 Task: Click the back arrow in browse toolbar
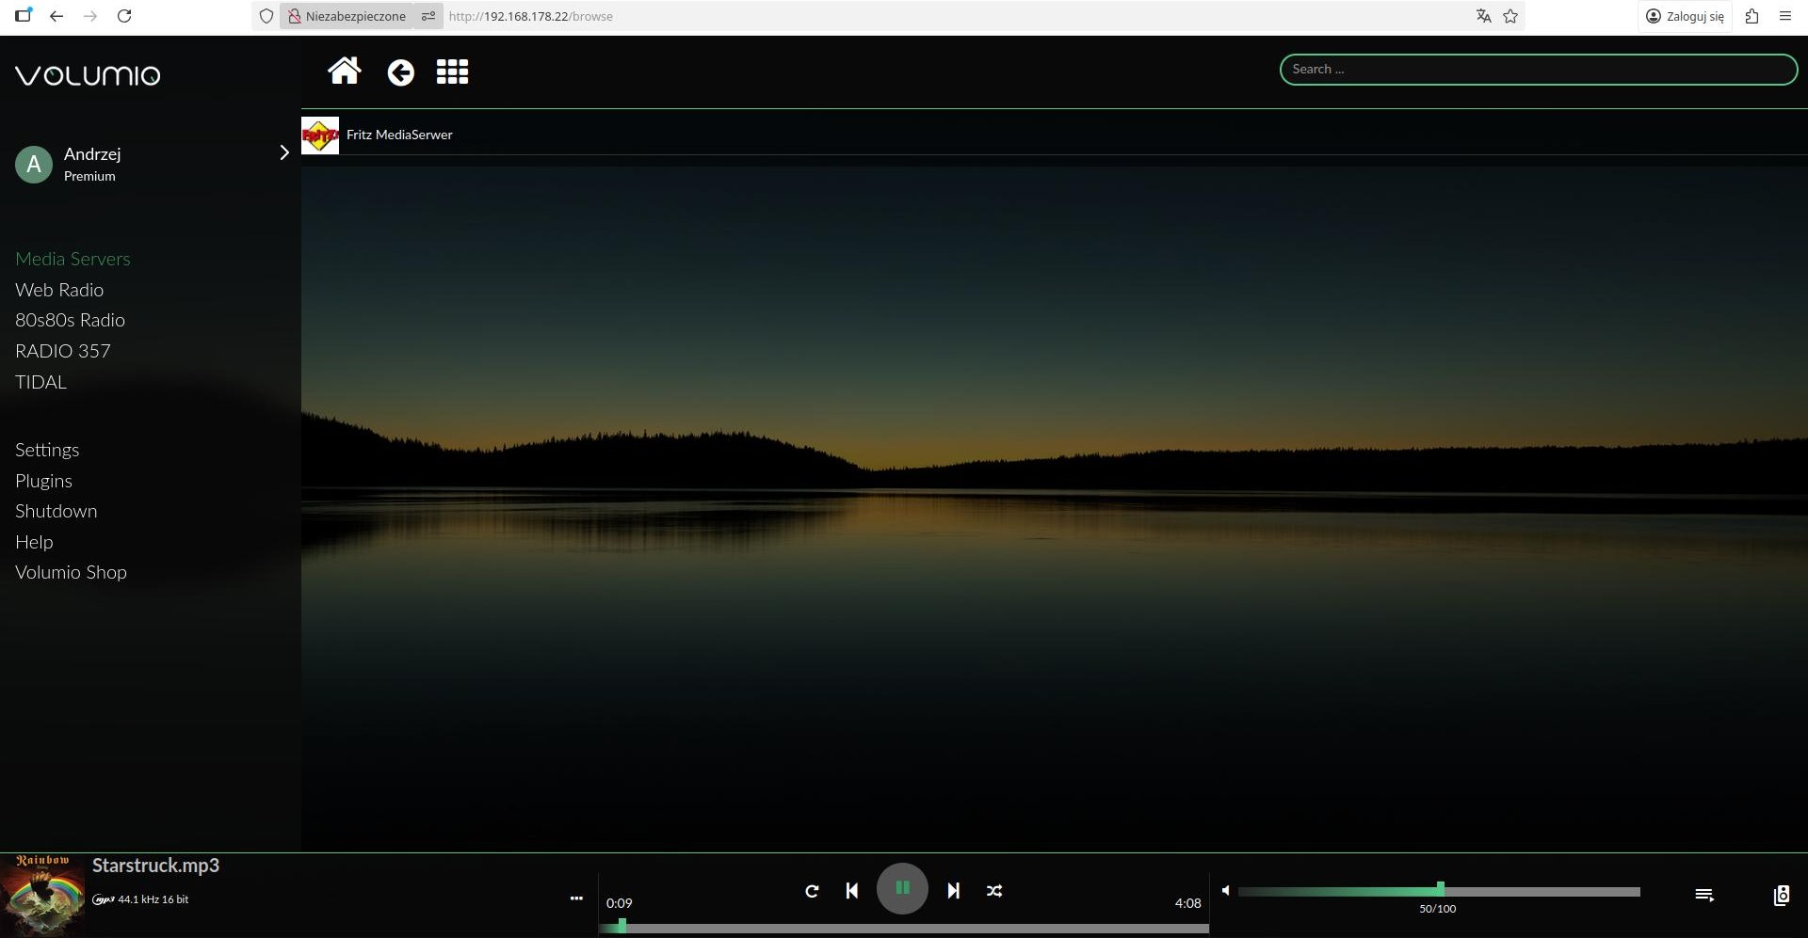[400, 72]
